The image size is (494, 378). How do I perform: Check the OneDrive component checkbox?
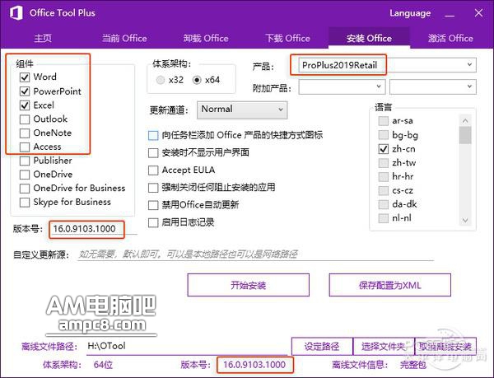click(25, 175)
